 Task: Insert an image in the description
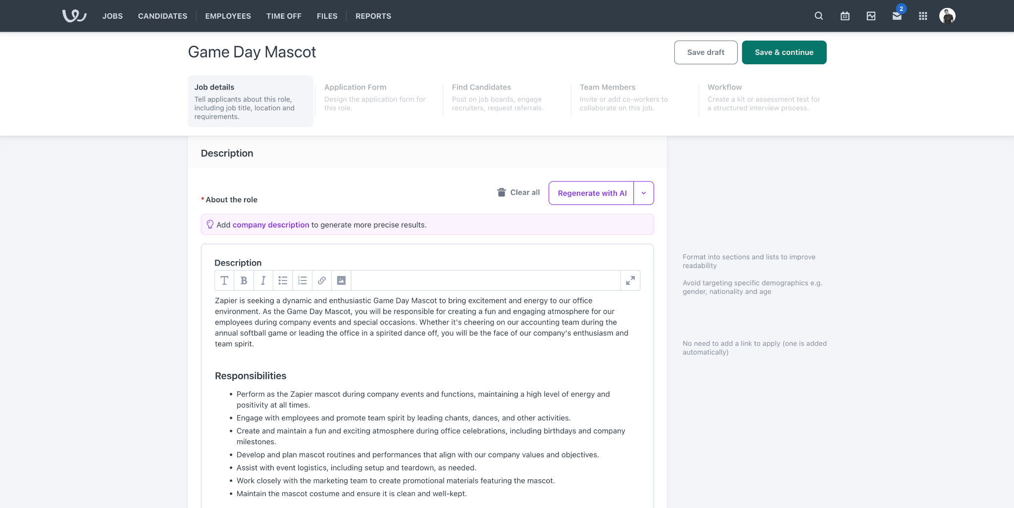pyautogui.click(x=341, y=280)
